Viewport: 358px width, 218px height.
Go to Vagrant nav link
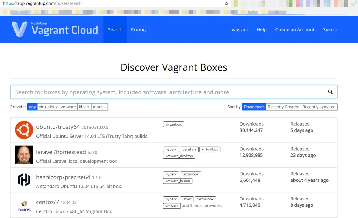(x=240, y=29)
